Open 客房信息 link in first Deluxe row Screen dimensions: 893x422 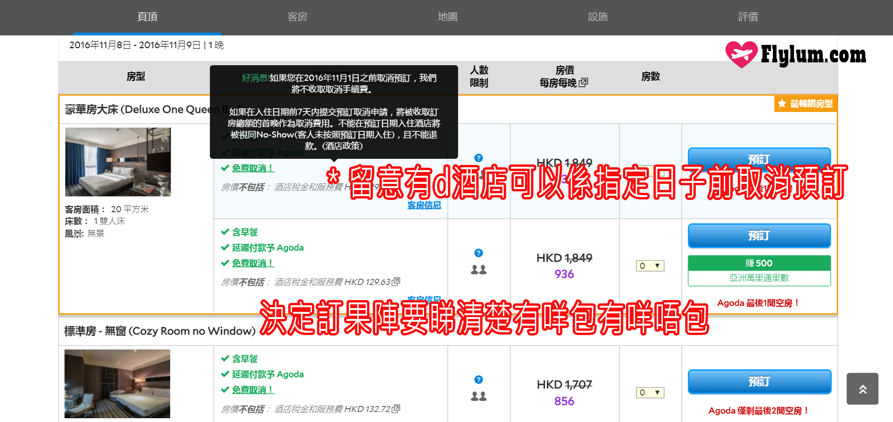[424, 205]
